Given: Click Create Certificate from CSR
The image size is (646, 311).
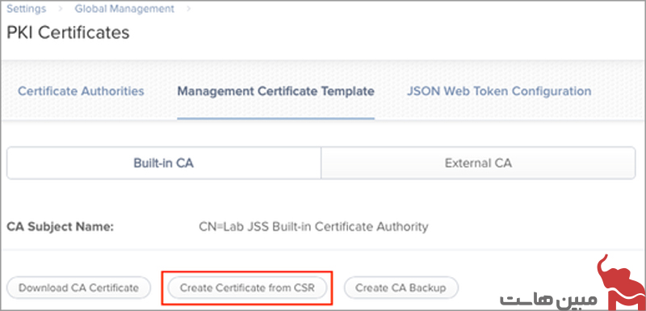Looking at the screenshot, I should (x=247, y=288).
